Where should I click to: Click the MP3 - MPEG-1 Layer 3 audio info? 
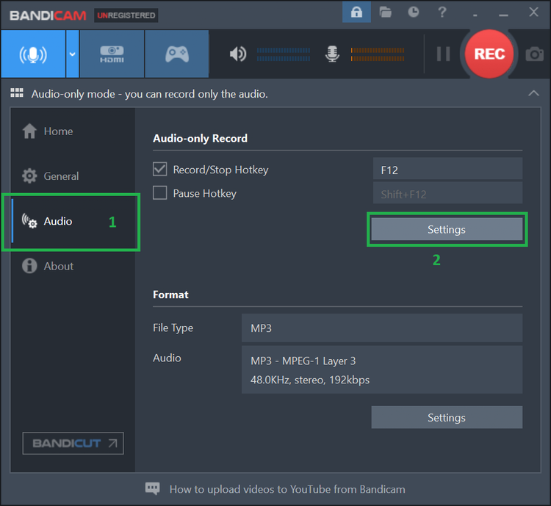pos(303,361)
